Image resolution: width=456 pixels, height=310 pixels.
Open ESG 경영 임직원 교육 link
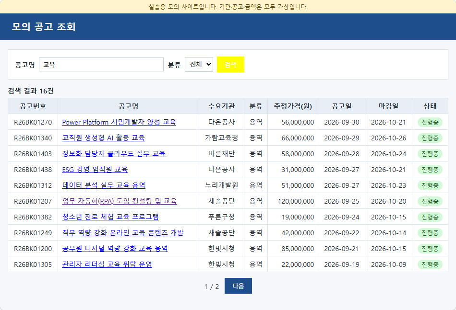click(95, 170)
